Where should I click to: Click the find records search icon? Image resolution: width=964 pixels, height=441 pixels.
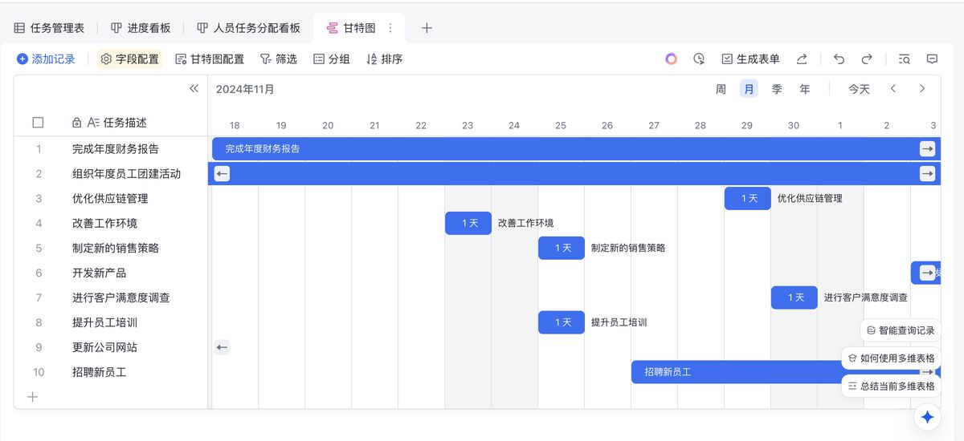[904, 59]
